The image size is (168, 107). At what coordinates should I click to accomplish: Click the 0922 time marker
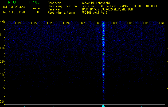[x=34, y=23]
